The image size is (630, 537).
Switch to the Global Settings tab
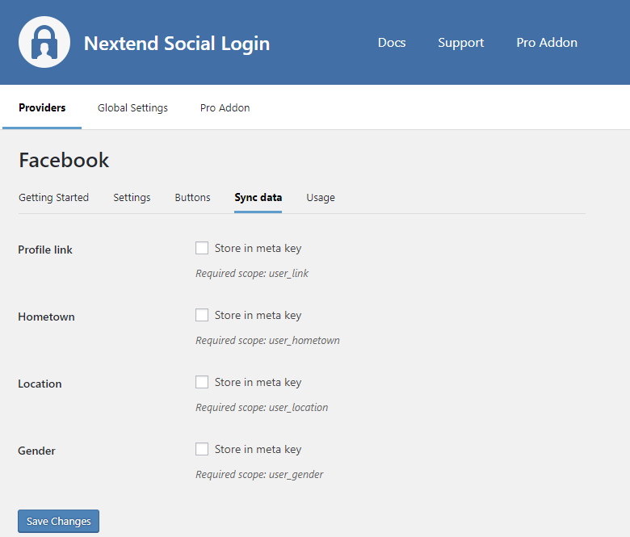coord(132,107)
